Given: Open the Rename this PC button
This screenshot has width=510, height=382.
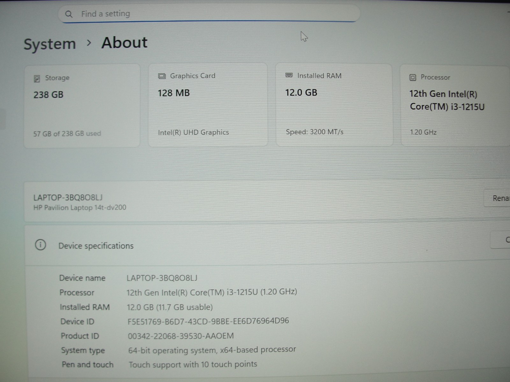Looking at the screenshot, I should (497, 198).
